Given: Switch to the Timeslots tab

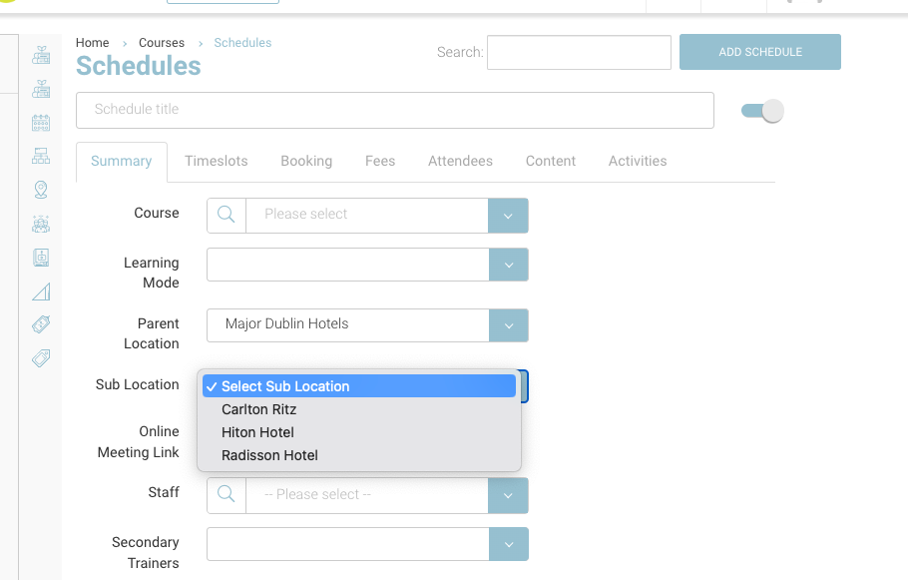Looking at the screenshot, I should pos(216,161).
